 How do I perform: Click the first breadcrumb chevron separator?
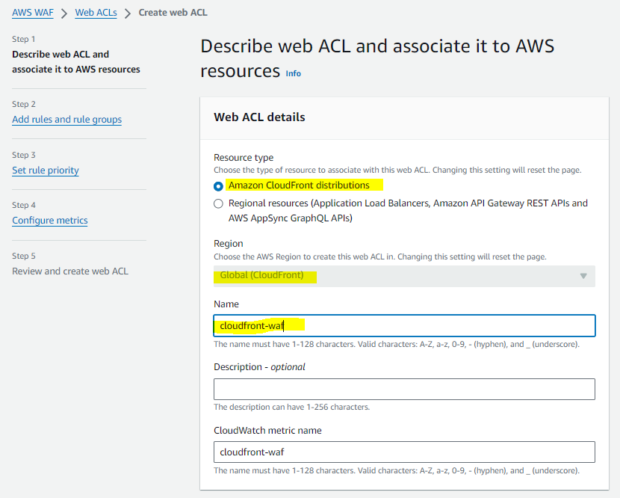tap(64, 13)
